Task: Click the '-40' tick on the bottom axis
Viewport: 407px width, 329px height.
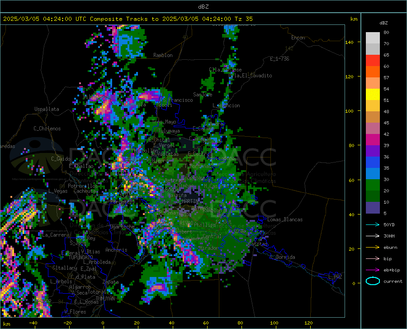Action: (33, 323)
